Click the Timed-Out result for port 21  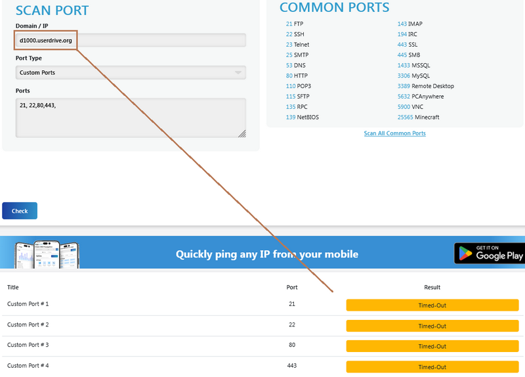432,305
